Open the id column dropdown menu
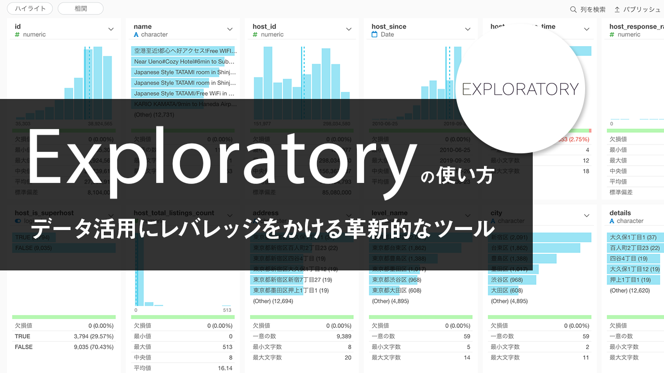 111,30
